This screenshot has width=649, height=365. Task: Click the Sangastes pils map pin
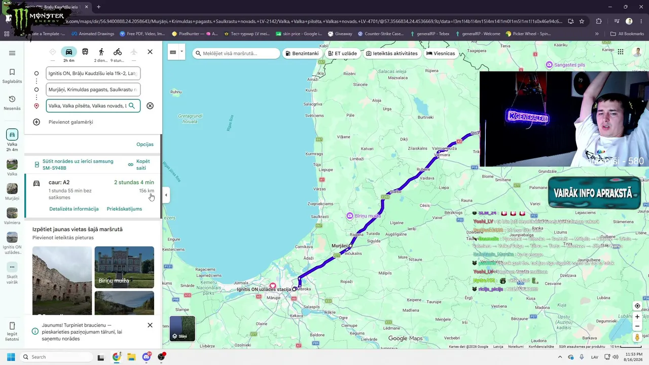click(x=549, y=65)
